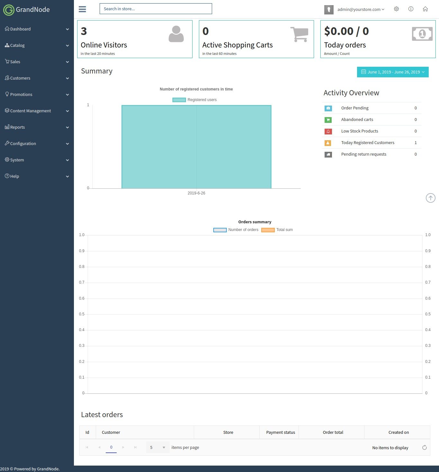Click the home icon in top bar

tap(425, 9)
